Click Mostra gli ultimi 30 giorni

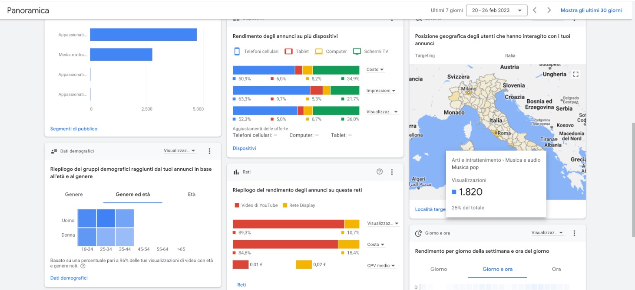pyautogui.click(x=591, y=10)
